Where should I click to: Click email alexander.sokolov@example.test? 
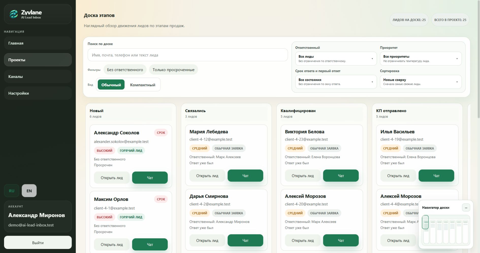[121, 142]
